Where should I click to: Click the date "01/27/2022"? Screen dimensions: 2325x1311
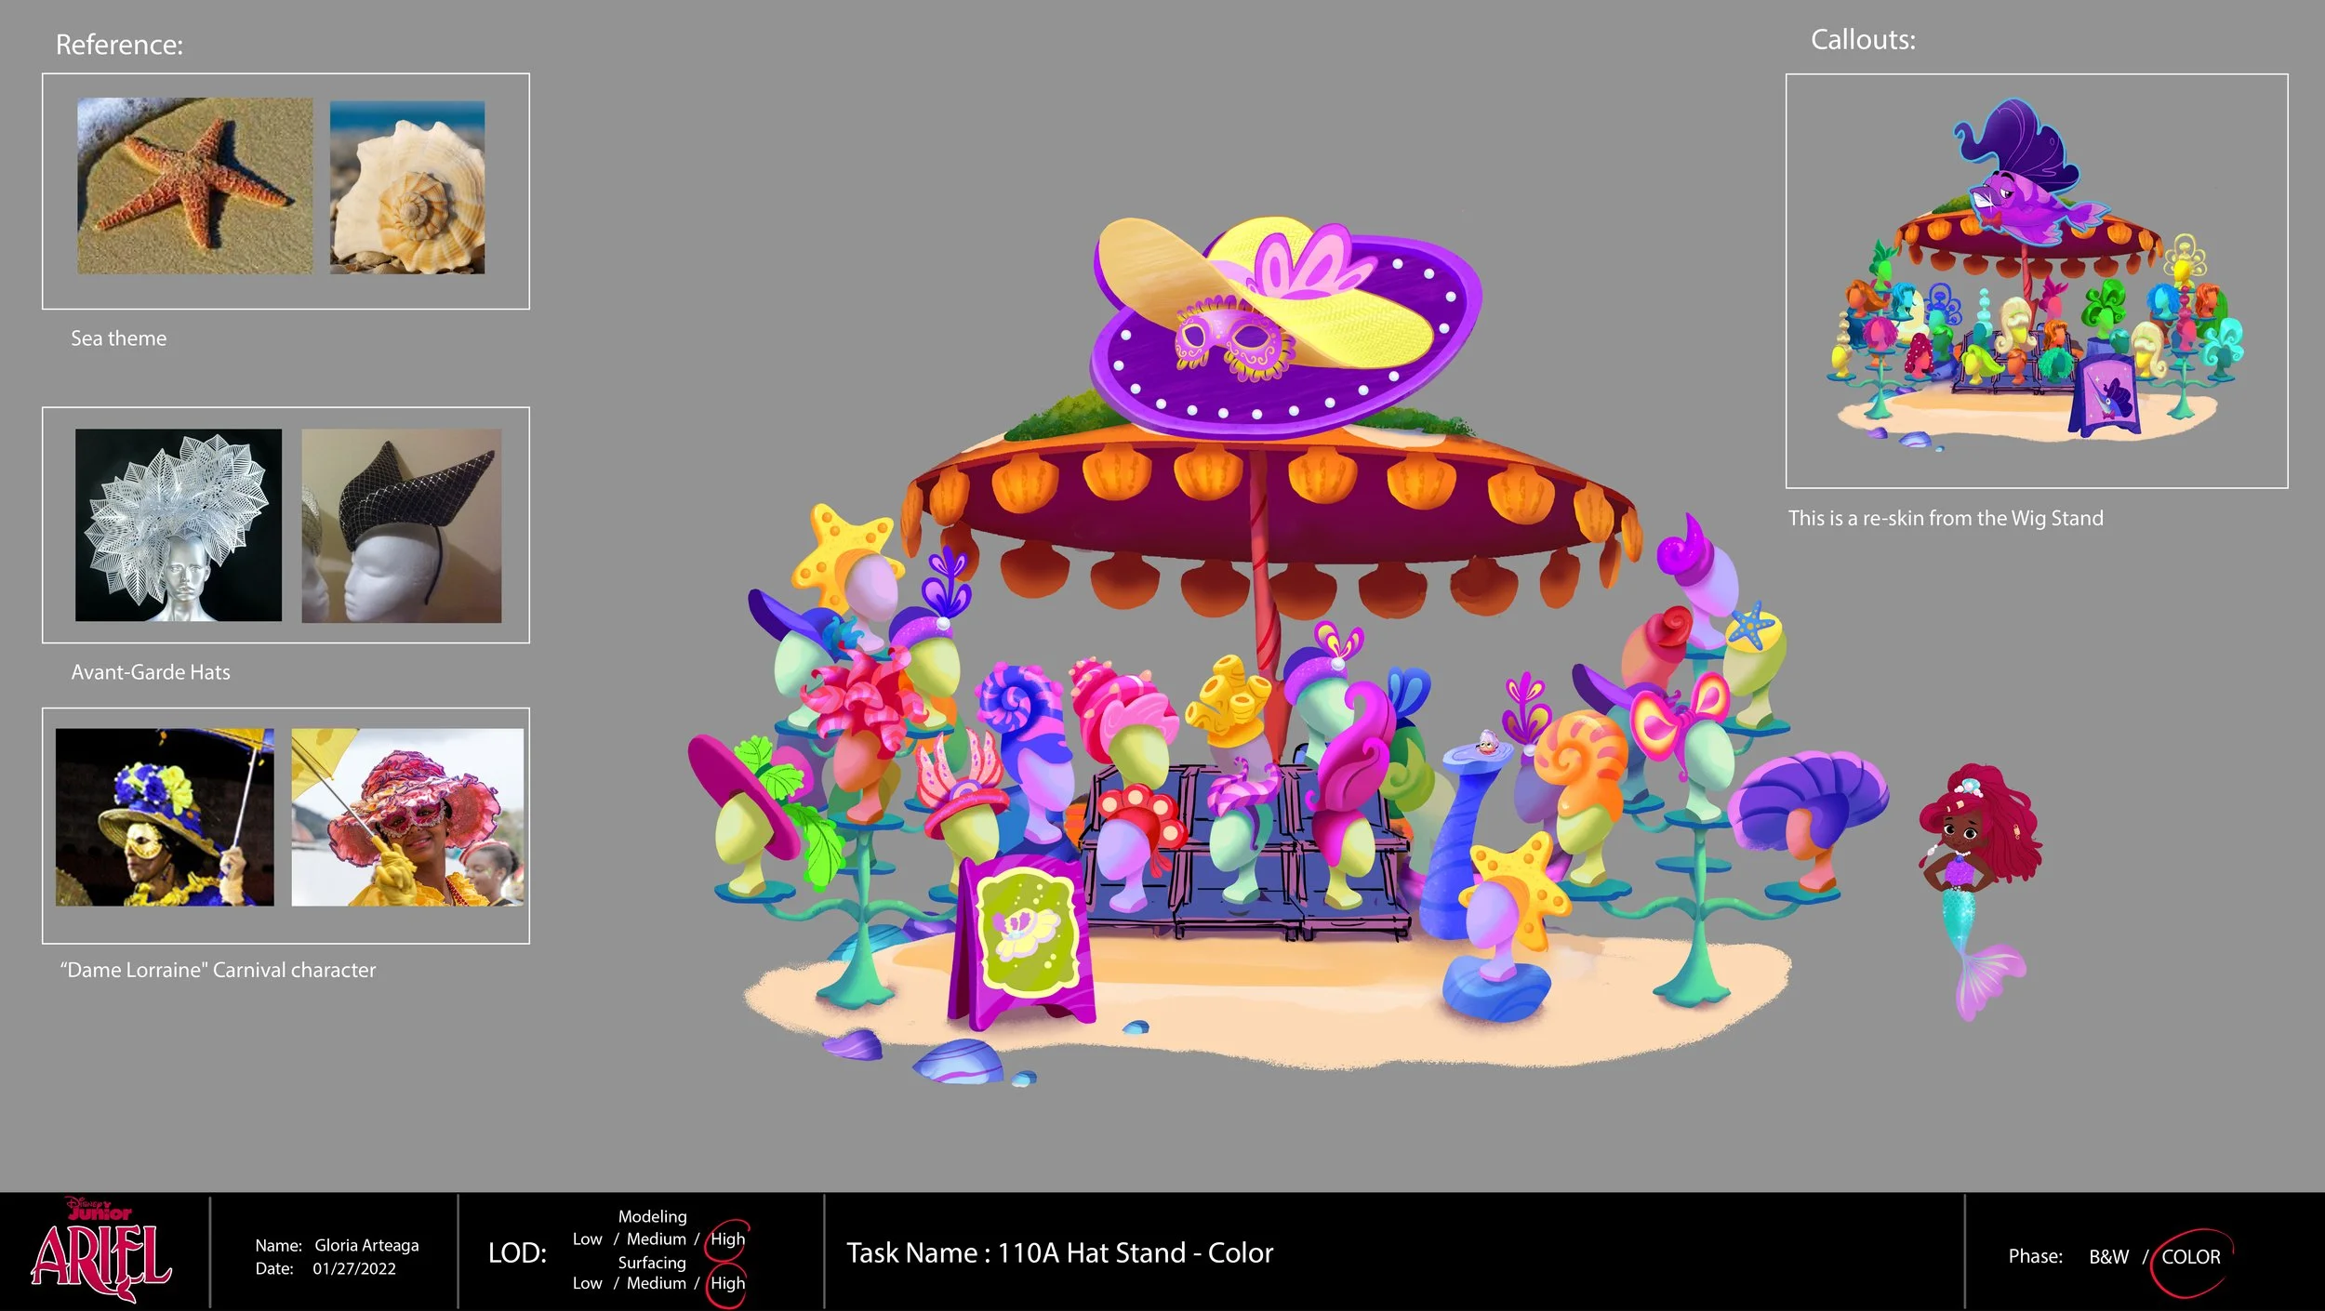pos(354,1268)
